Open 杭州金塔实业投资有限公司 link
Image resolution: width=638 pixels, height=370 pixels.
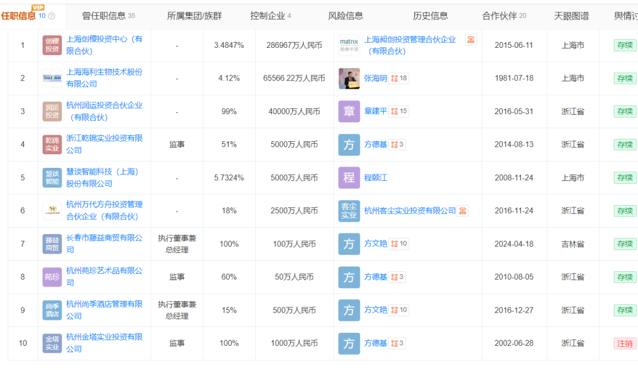tap(105, 343)
